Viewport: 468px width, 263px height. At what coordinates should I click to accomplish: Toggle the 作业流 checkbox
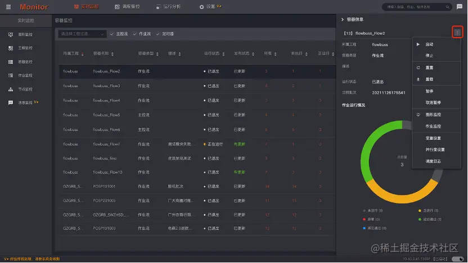134,34
